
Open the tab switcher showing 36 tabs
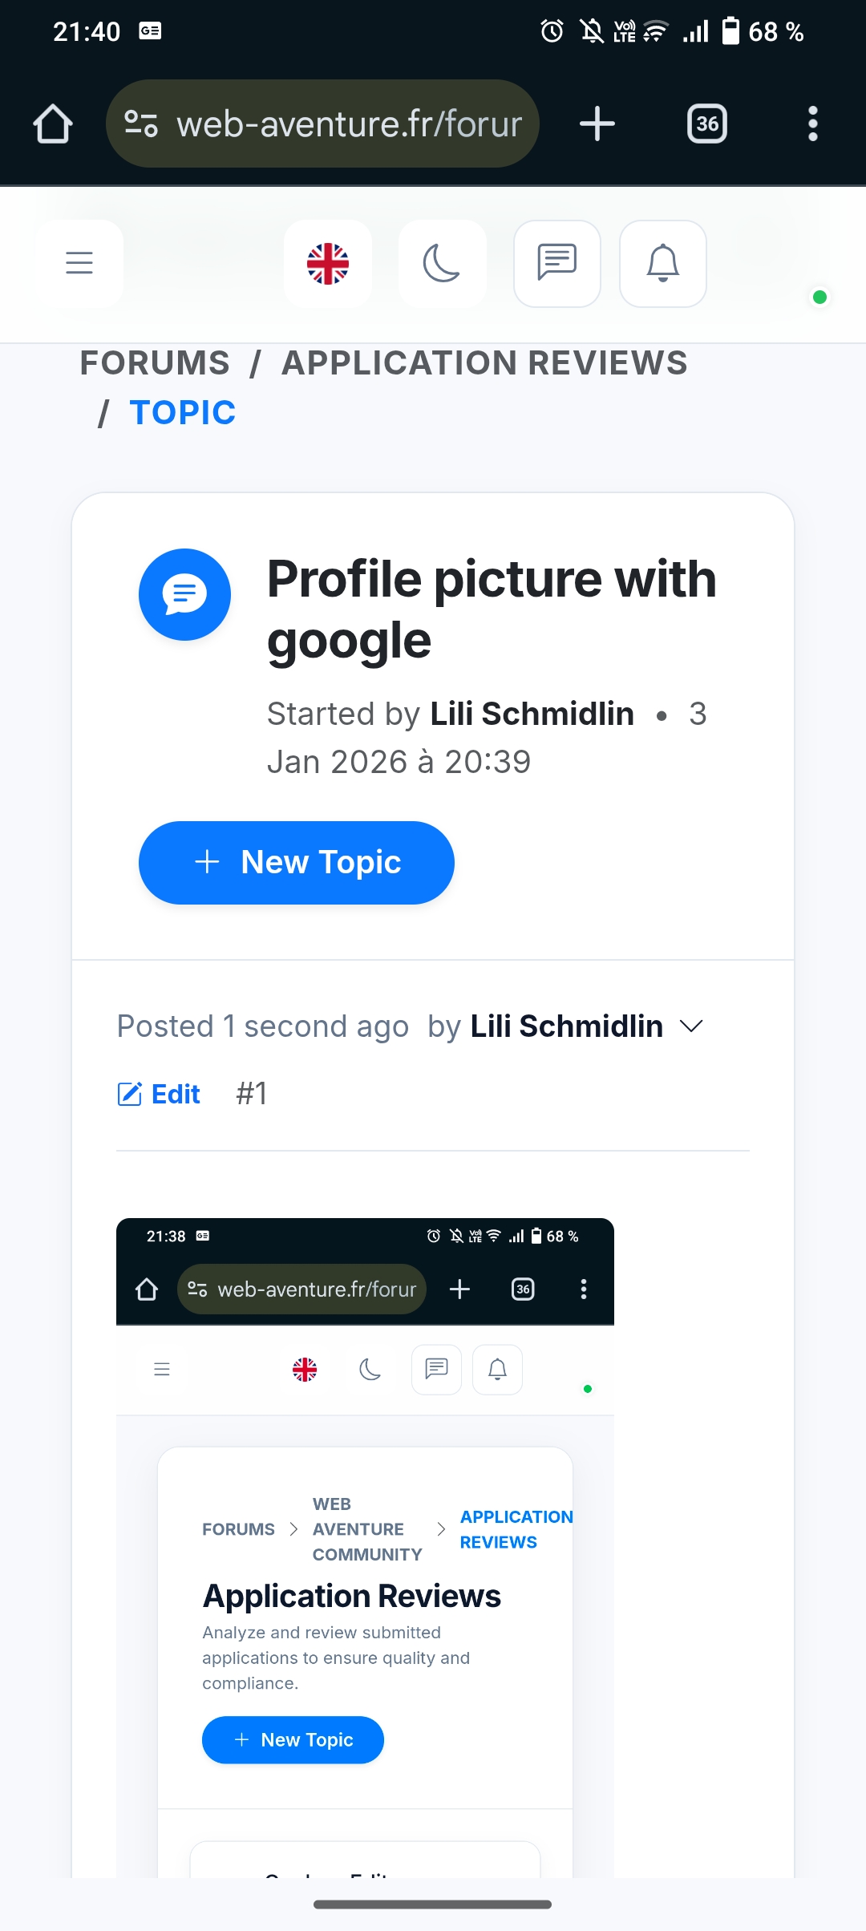706,124
